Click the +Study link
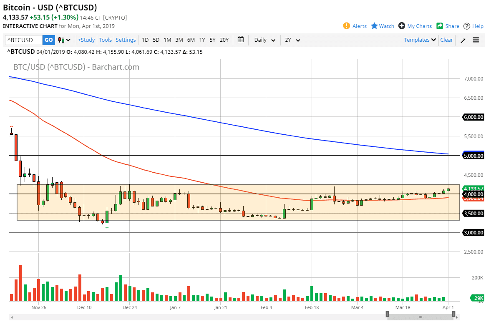The height and width of the screenshot is (322, 486). tap(86, 40)
